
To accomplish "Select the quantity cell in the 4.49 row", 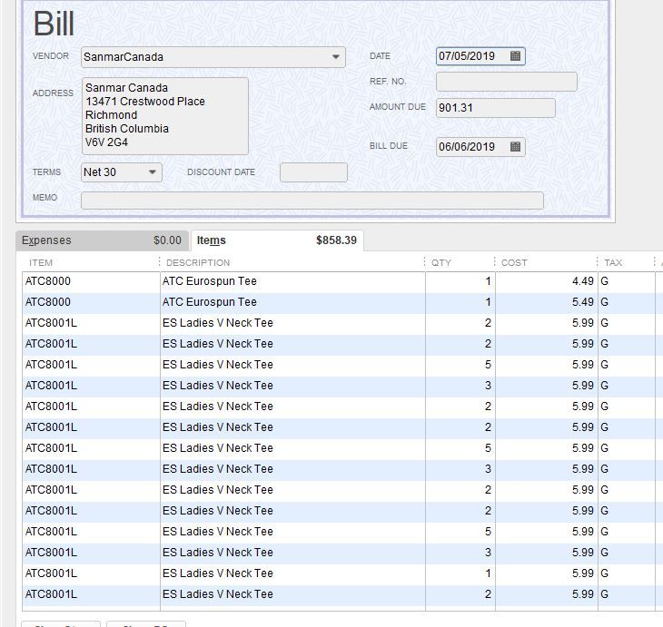I will [x=460, y=281].
